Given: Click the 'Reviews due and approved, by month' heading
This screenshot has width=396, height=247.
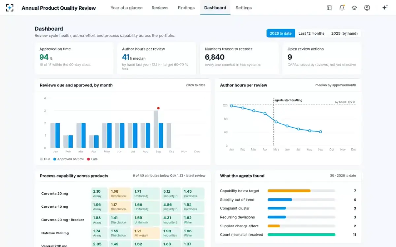Looking at the screenshot, I should click(76, 85).
